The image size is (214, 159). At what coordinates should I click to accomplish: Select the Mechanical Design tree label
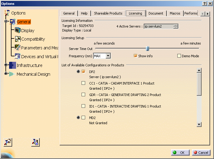[33, 74]
